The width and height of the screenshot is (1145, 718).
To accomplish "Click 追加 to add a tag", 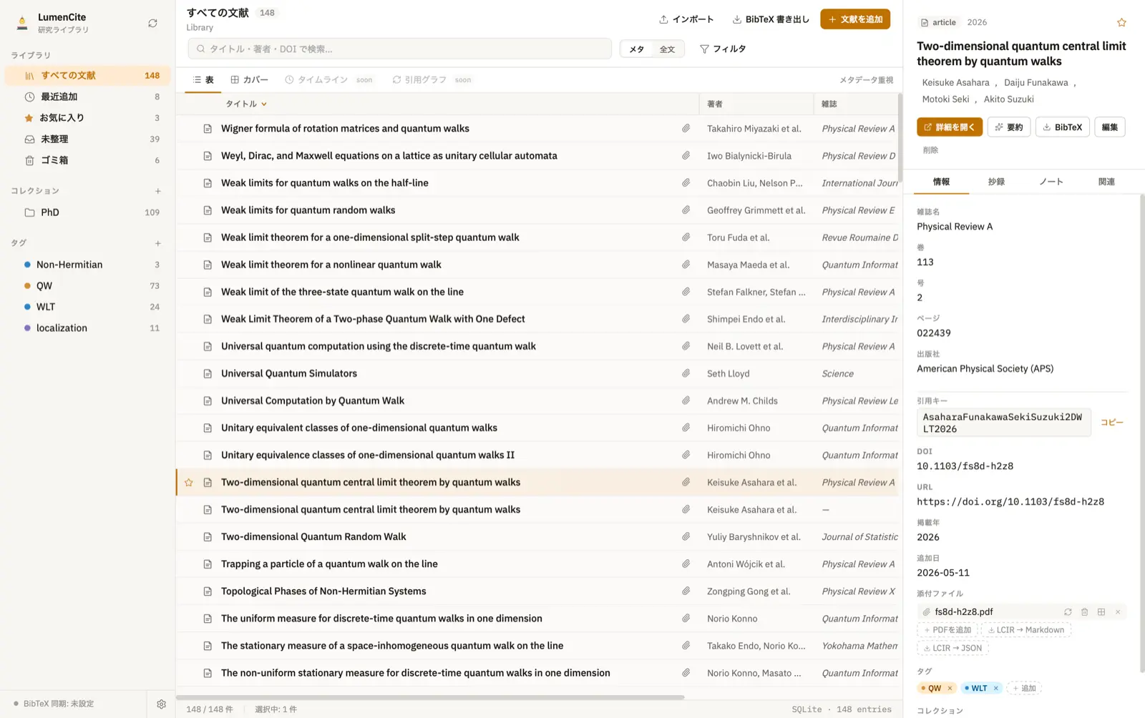I will [x=1024, y=689].
